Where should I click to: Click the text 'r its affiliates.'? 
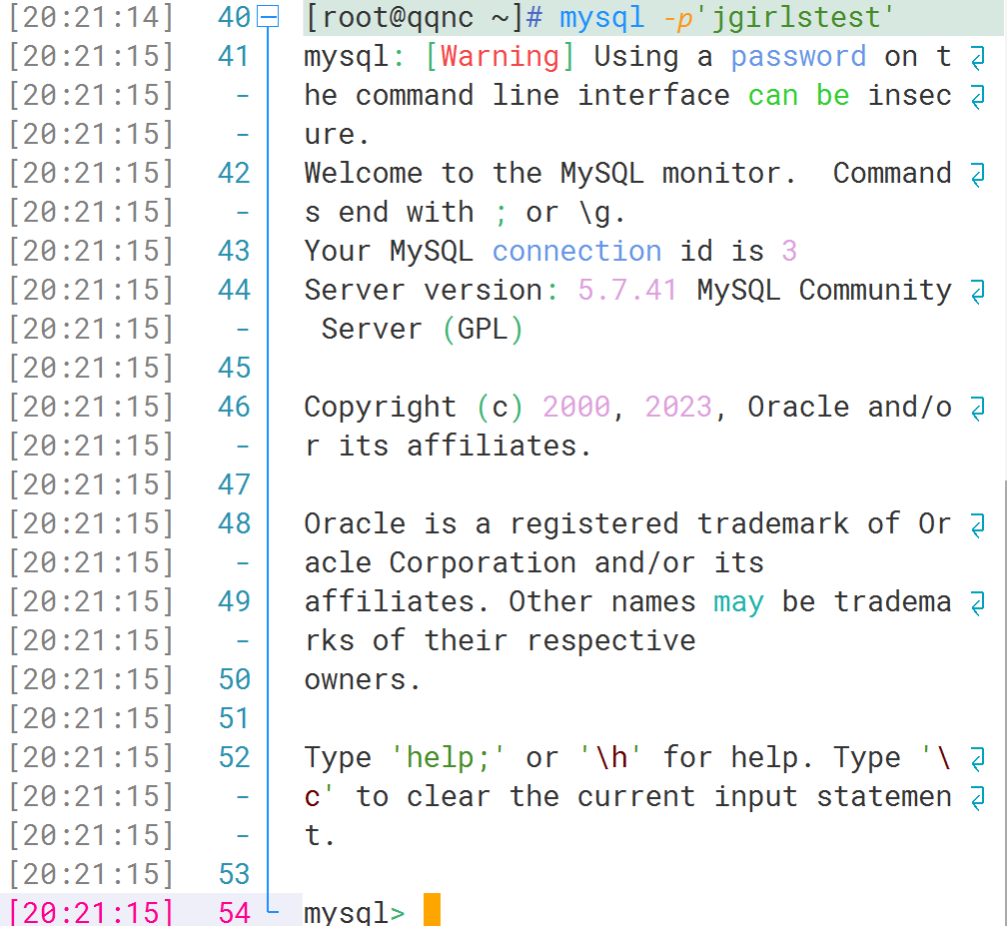click(x=448, y=447)
